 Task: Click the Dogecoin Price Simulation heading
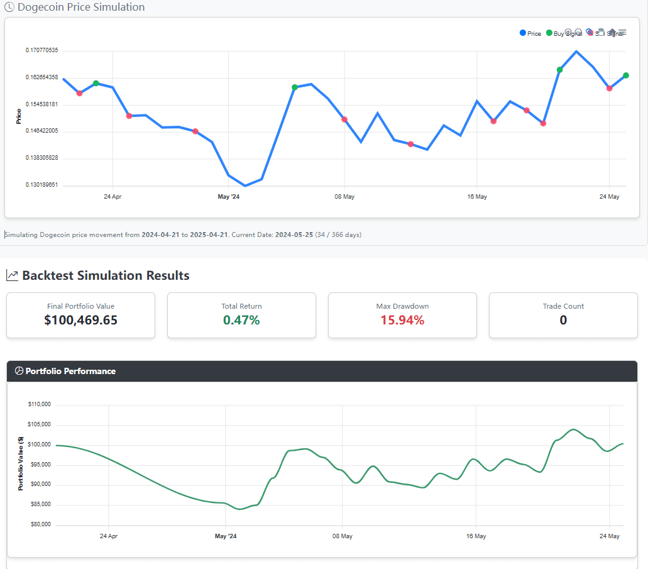pyautogui.click(x=82, y=7)
